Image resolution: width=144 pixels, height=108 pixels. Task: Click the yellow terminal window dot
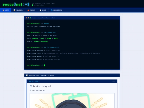click(x=28, y=18)
